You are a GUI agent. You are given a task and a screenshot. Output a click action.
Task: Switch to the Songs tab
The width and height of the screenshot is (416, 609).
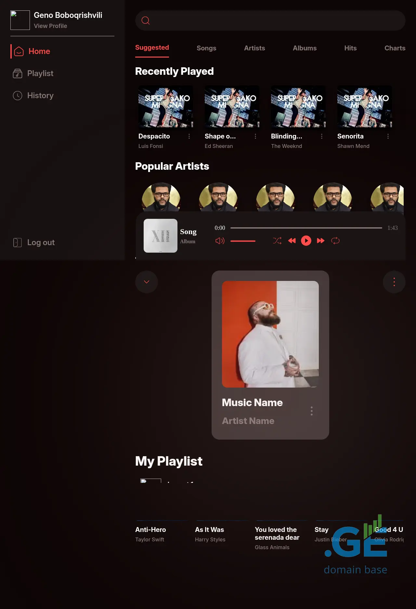tap(206, 48)
